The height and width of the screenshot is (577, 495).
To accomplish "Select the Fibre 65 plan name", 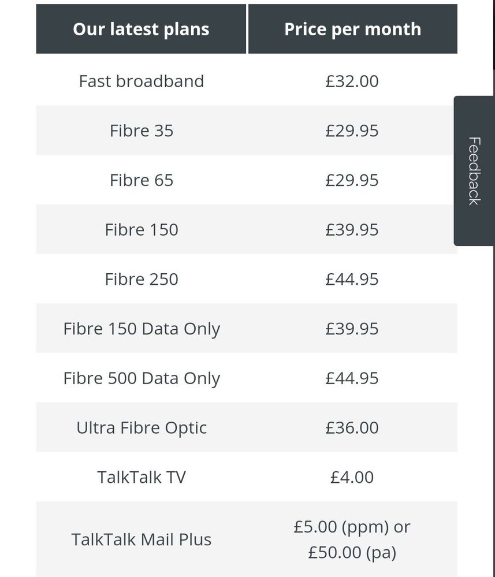I will coord(142,180).
